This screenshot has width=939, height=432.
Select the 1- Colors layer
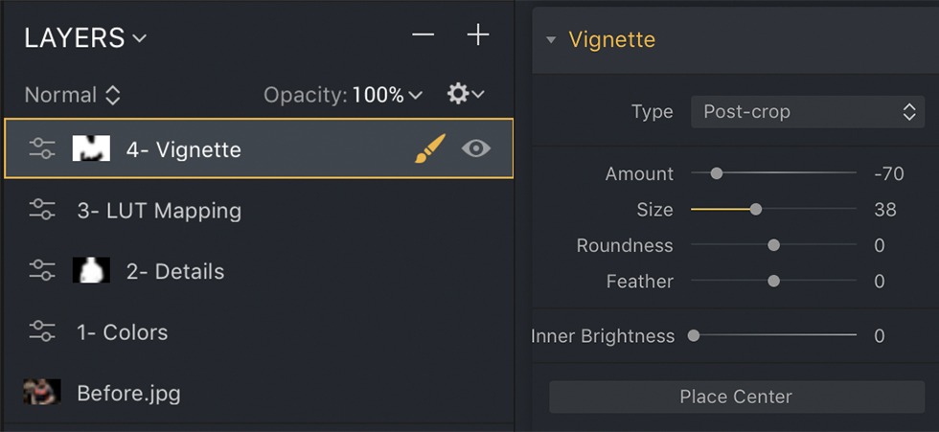click(x=122, y=332)
